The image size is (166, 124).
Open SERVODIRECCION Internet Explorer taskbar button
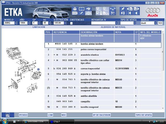(x=36, y=122)
